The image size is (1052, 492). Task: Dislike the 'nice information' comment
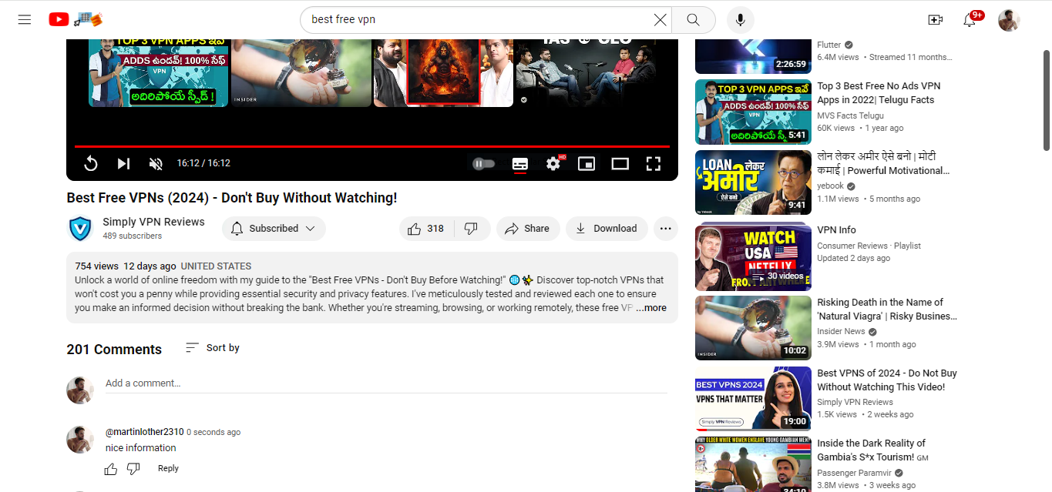[133, 469]
